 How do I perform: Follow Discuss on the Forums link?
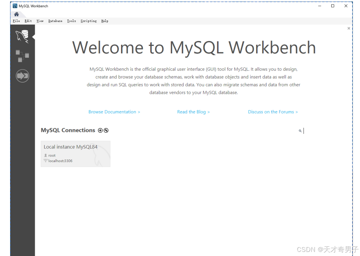(x=273, y=112)
